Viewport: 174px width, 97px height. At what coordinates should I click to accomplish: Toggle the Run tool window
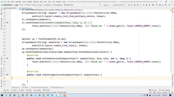7,90
